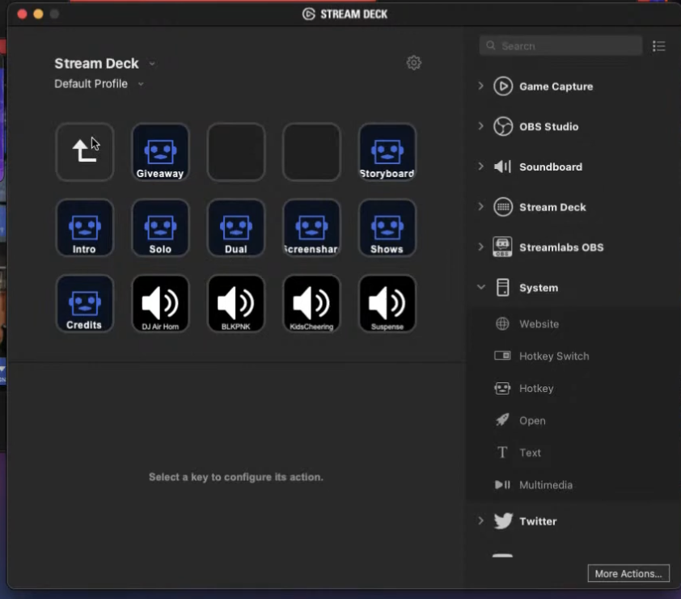Minimize the Stream Deck window
681x599 pixels.
pos(38,14)
